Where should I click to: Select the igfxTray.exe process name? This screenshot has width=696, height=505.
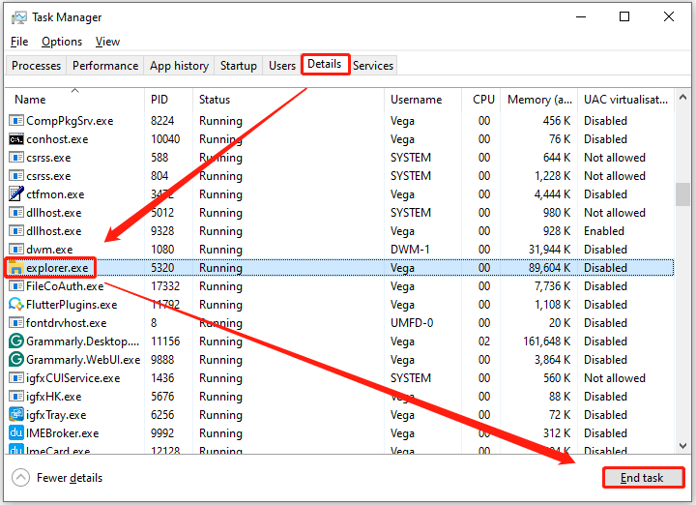(56, 415)
